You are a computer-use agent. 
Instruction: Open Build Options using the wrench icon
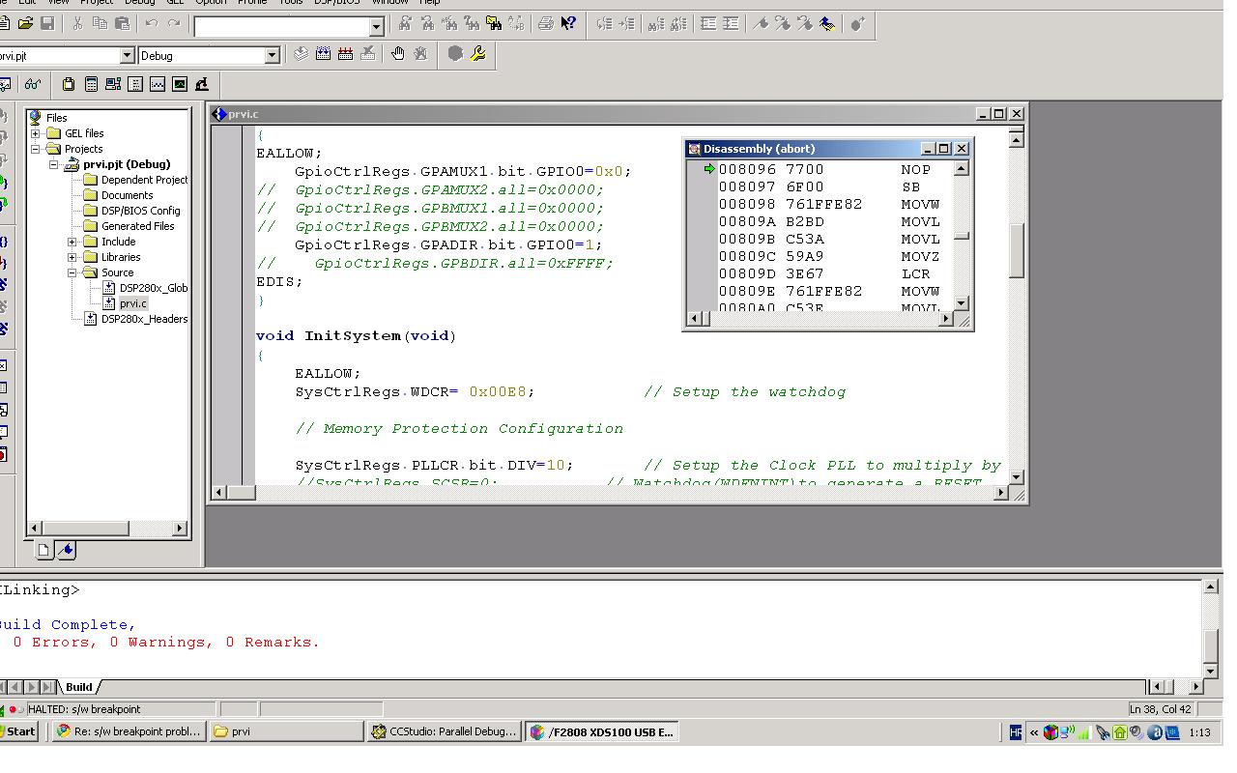(x=476, y=55)
